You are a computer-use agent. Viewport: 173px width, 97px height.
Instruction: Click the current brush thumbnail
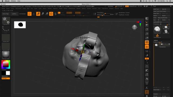(x=6, y=21)
